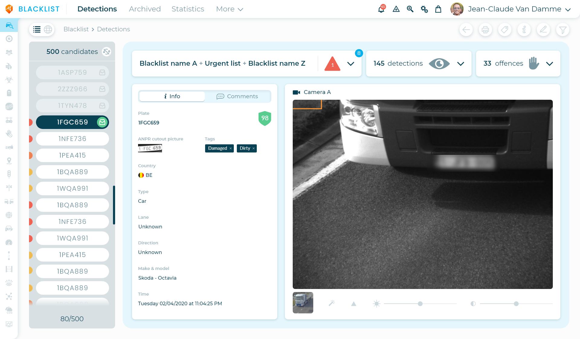Viewport: 580px width, 339px height.
Task: Click the truck thumbnail below the camera feed
Action: point(303,303)
